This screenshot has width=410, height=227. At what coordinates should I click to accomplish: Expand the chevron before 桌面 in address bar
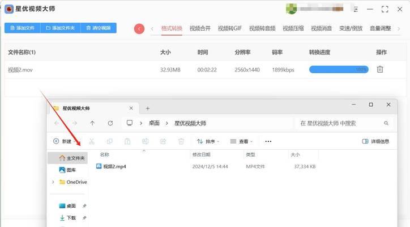[x=141, y=123]
